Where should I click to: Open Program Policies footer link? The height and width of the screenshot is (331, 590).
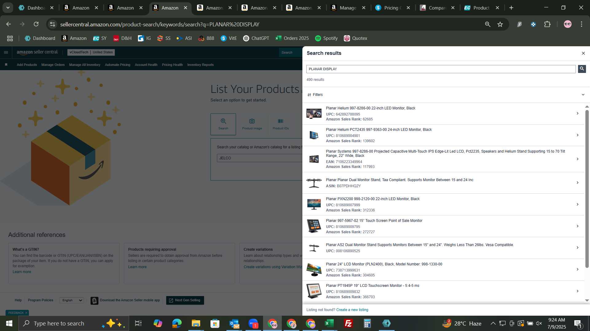pos(41,300)
